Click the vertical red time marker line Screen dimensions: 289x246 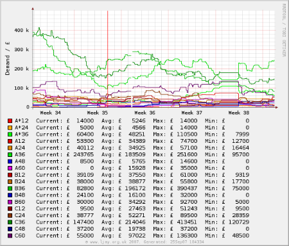(x=108, y=59)
